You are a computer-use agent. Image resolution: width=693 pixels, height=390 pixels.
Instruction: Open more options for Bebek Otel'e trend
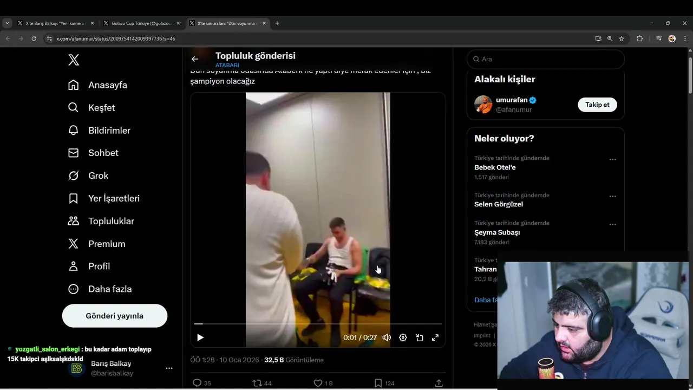613,159
